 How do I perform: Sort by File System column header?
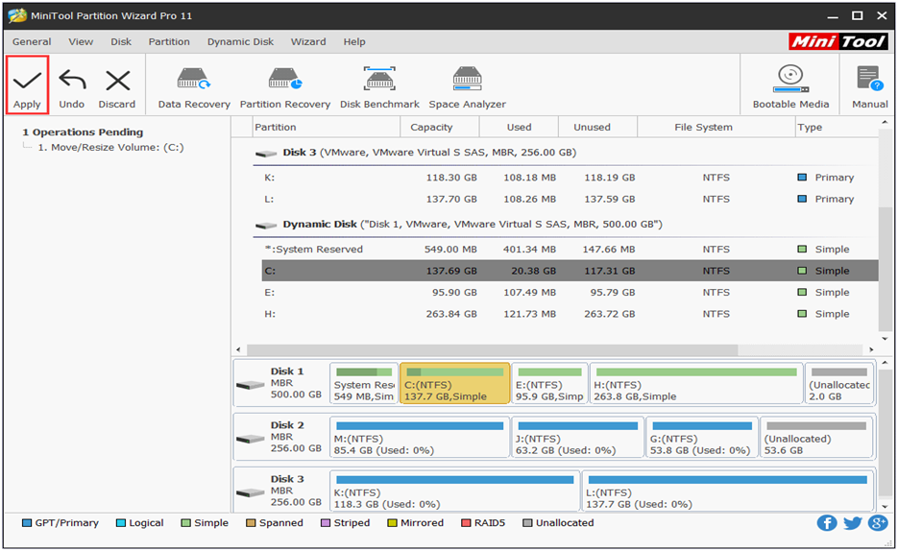[x=716, y=127]
